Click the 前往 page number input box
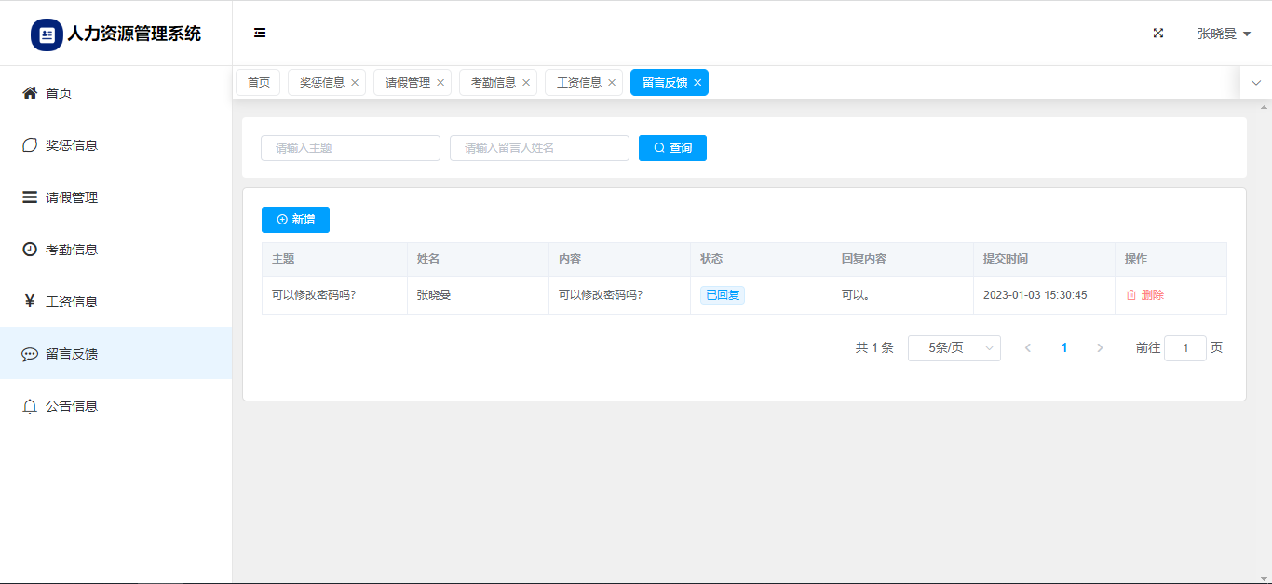1272x584 pixels. [x=1184, y=348]
